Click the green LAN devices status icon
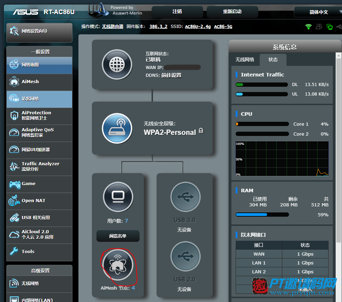 329,27
